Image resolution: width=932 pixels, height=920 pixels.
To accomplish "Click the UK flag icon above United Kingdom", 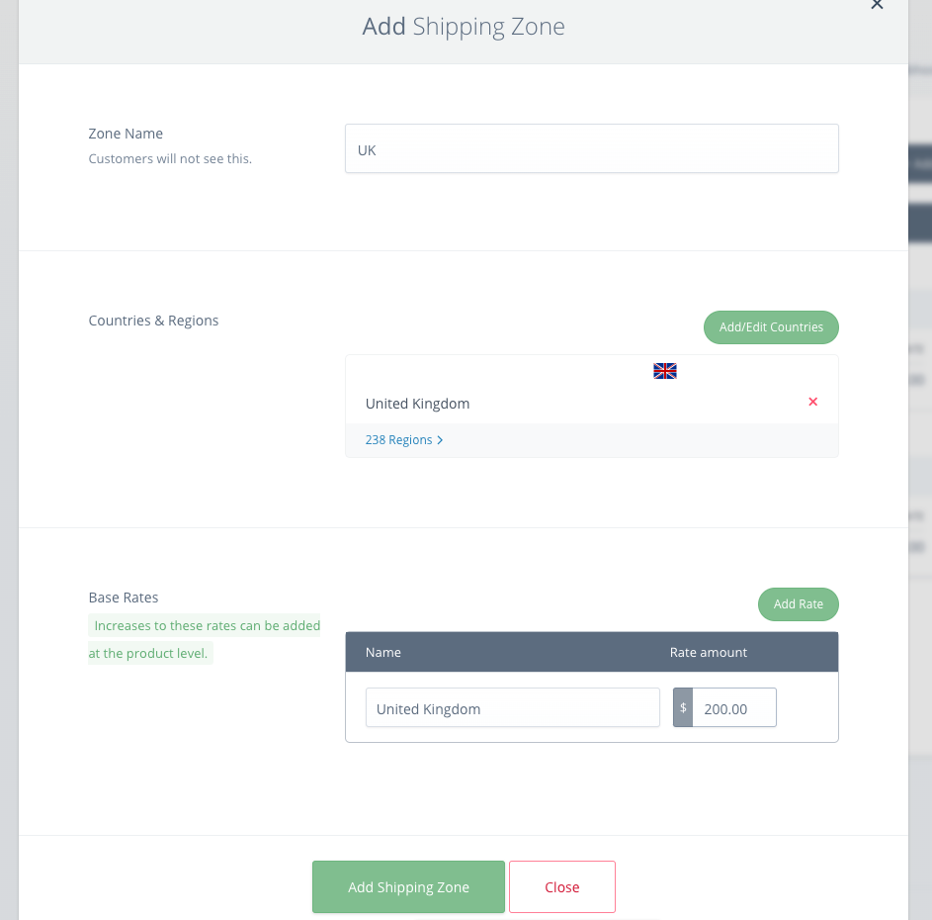I will pos(664,371).
